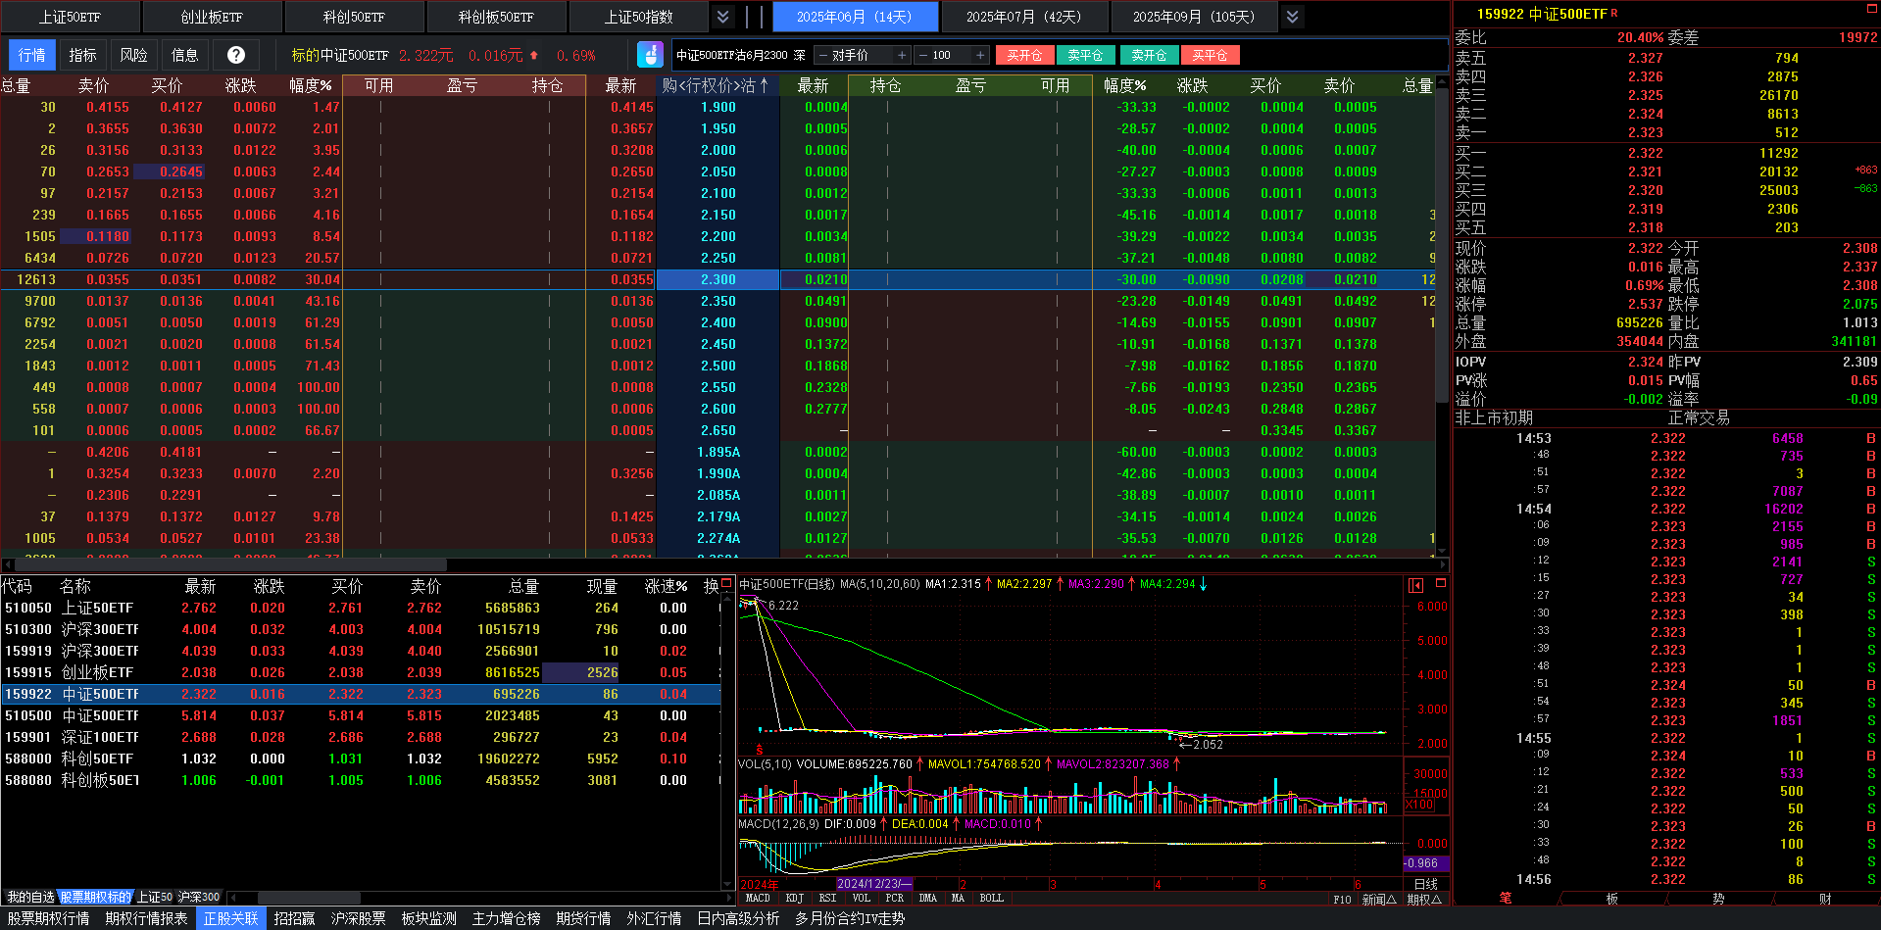Image resolution: width=1881 pixels, height=930 pixels.
Task: Click plus stepper beside quantity 100
Action: coord(980,56)
